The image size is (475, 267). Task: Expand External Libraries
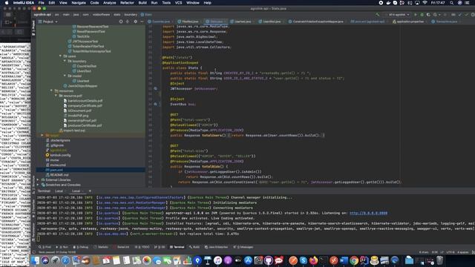click(38, 179)
